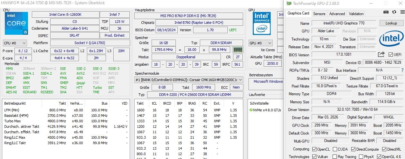This screenshot has height=159, width=405.
Task: Click the RDSEED feature flag
Action: click(47, 92)
